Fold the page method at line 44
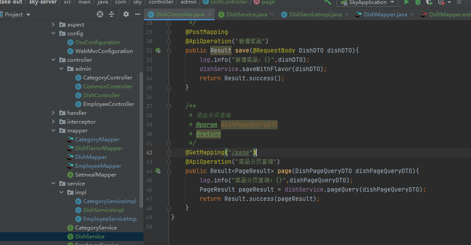471x245 pixels. (x=169, y=171)
